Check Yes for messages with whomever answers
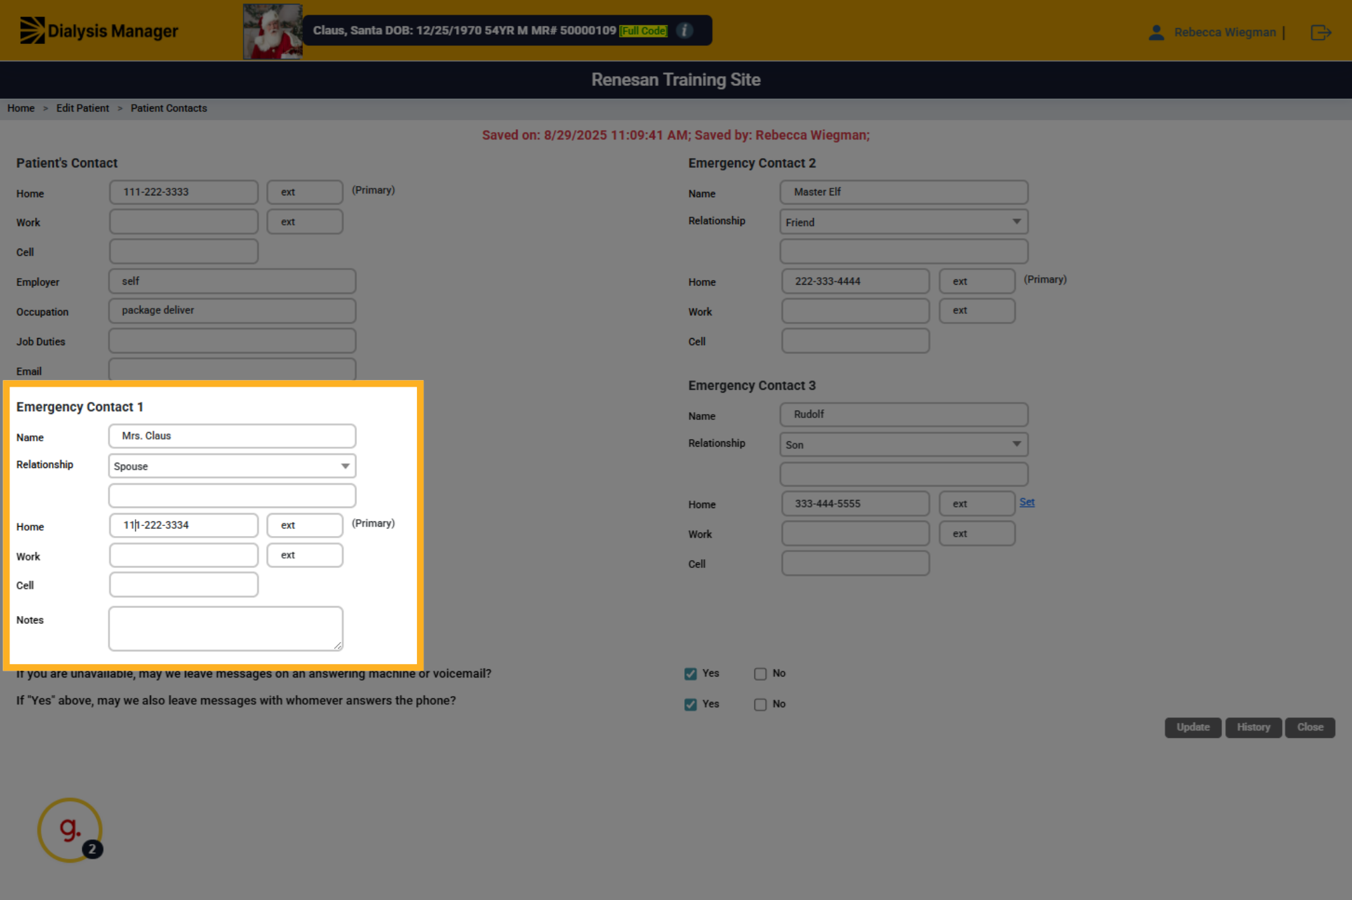The height and width of the screenshot is (900, 1352). pos(690,704)
